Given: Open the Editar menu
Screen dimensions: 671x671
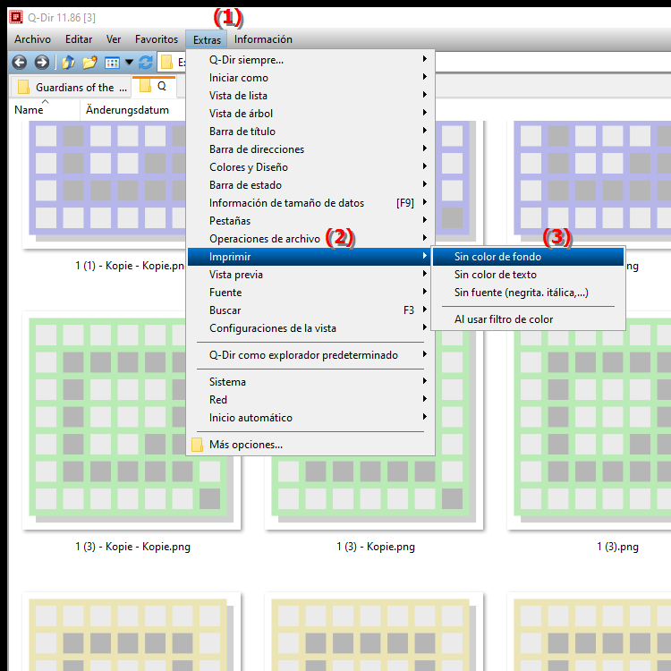Looking at the screenshot, I should (x=79, y=39).
